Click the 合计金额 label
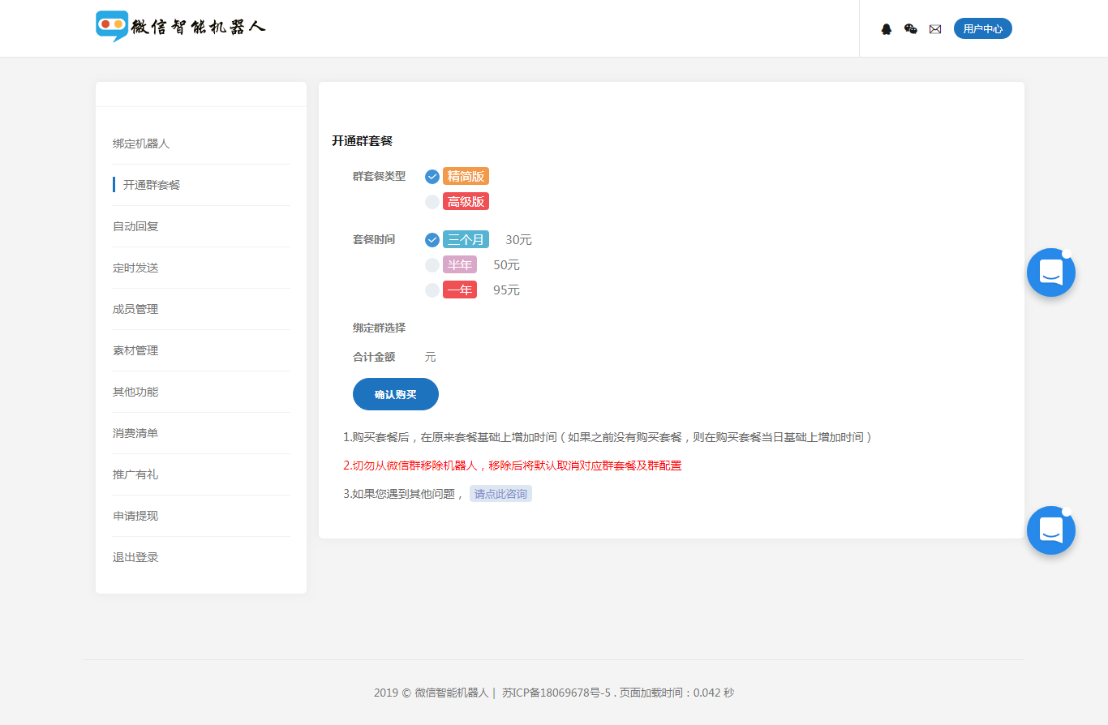Screen dimensions: 1108x725 (x=374, y=357)
